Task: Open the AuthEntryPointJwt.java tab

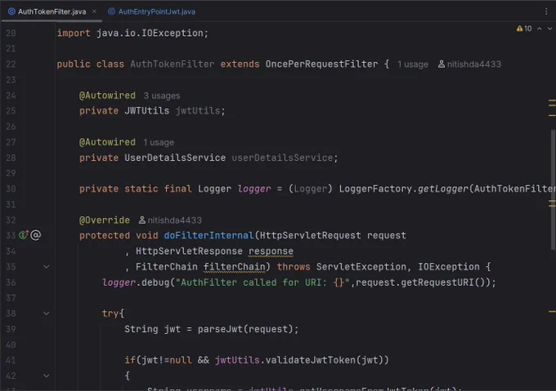Action: click(x=152, y=11)
